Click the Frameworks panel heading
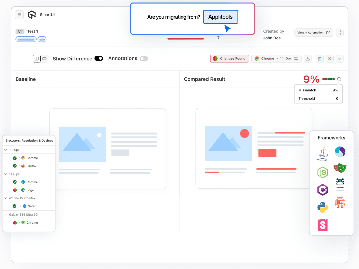Screen dimensions: 359x269 tap(331, 138)
